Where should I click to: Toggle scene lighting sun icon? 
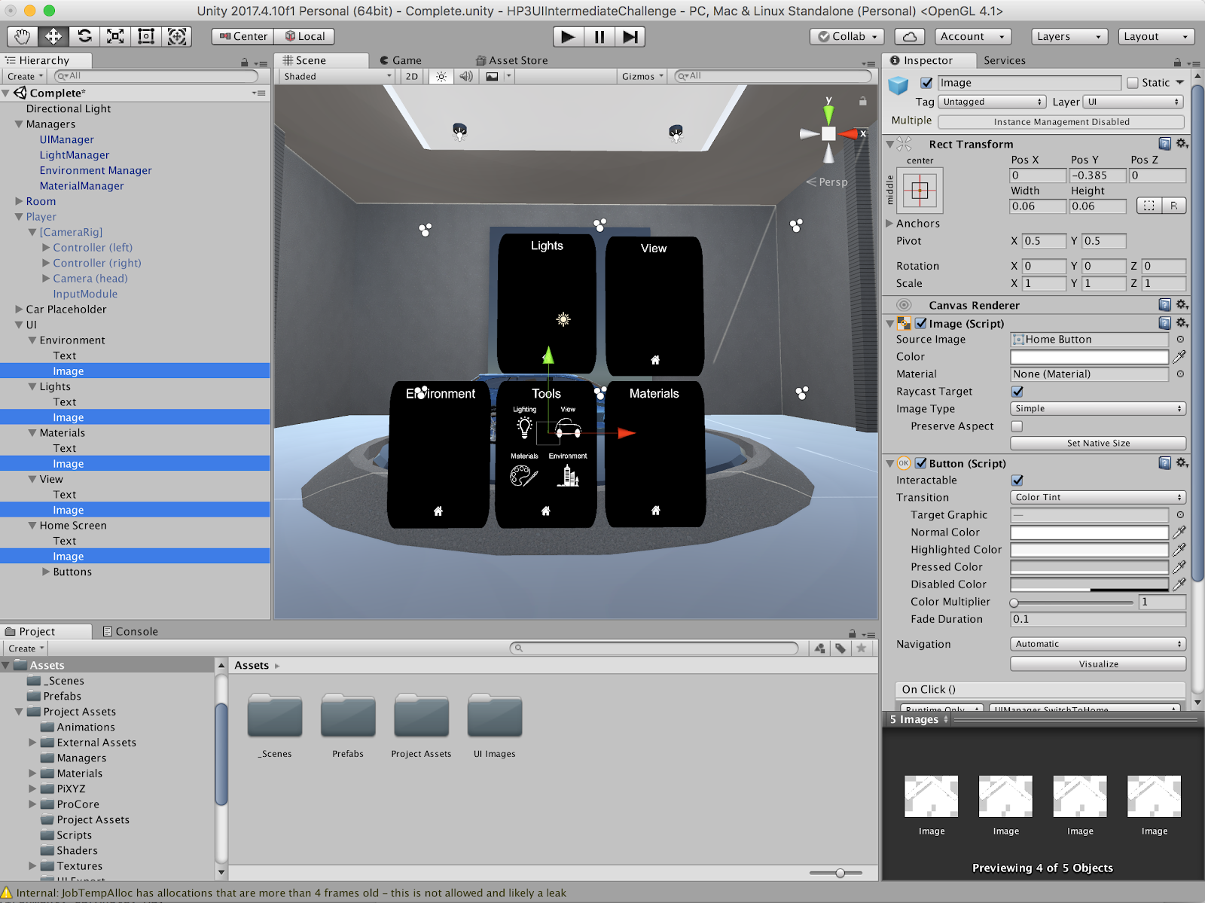[441, 76]
